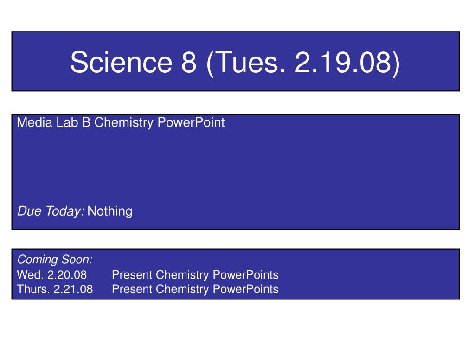Click the white space below the Coming Soon box
475x356 pixels.
235,327
